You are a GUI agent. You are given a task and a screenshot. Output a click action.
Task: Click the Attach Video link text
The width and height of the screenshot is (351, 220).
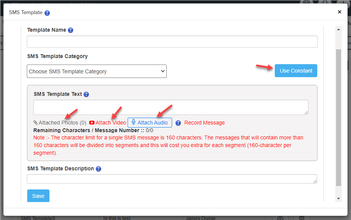(111, 123)
